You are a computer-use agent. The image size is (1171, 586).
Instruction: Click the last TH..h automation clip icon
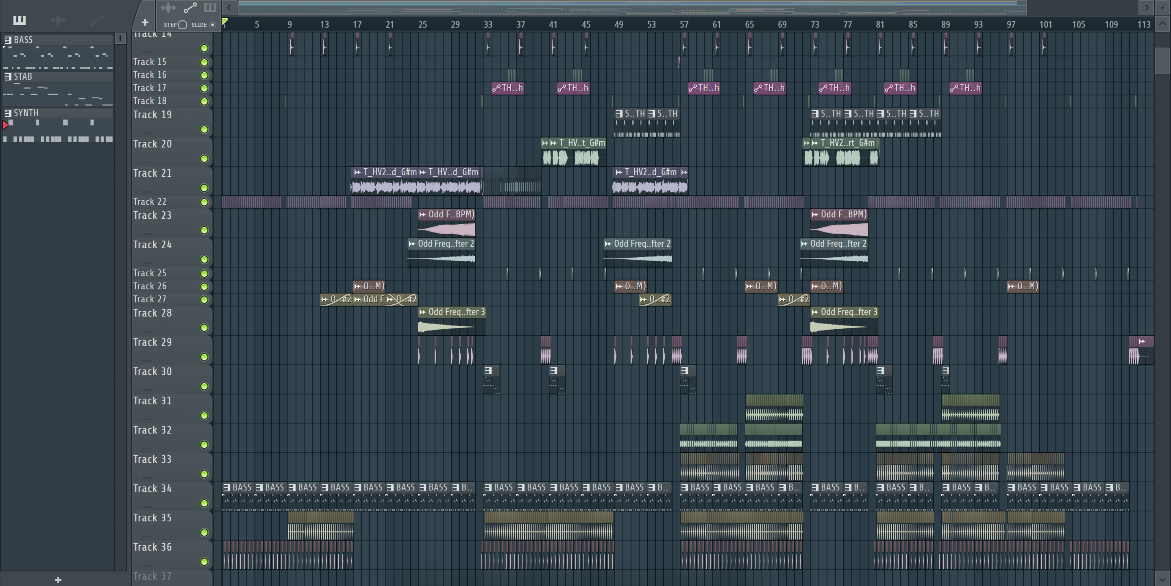pos(954,88)
